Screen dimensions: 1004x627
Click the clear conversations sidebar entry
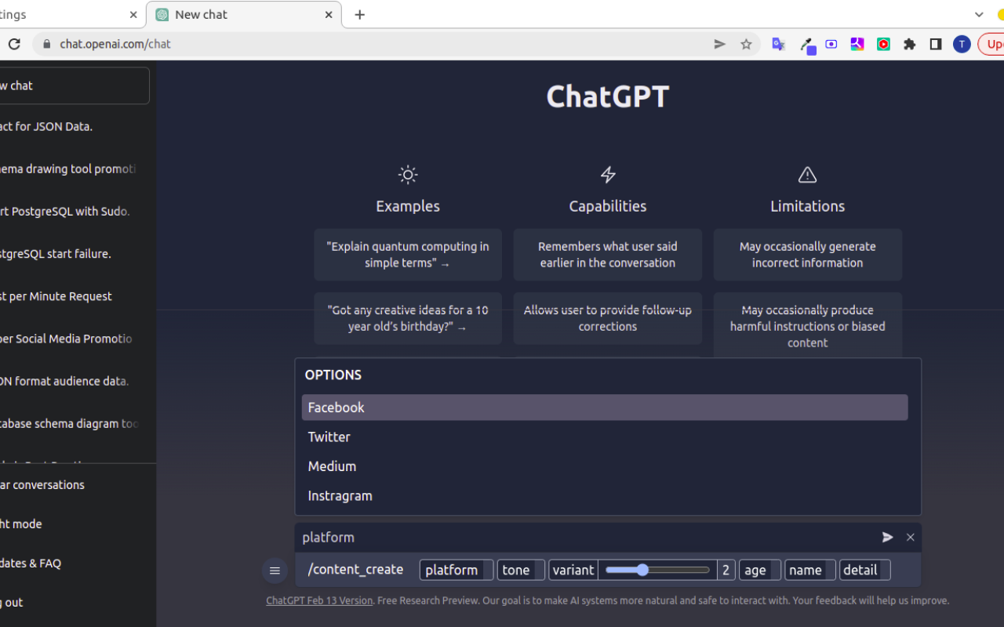tap(74, 484)
